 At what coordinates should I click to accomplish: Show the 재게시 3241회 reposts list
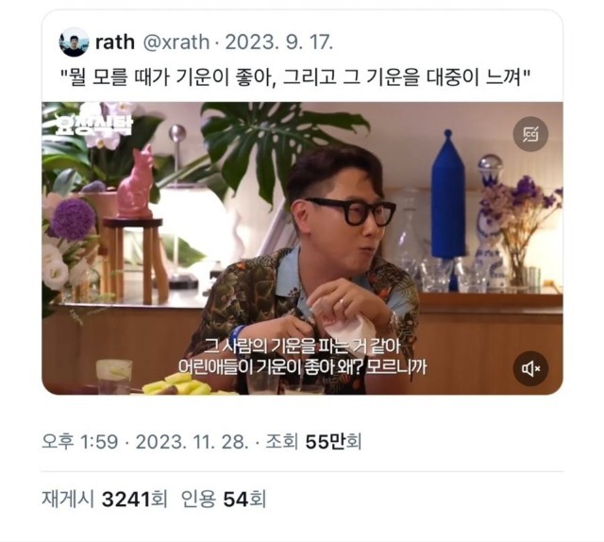pos(104,500)
